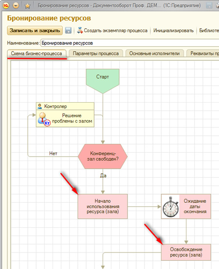Open the partly visible "Библиоте…" toolbar item
Image resolution: width=219 pixels, height=269 pixels.
[x=209, y=31]
